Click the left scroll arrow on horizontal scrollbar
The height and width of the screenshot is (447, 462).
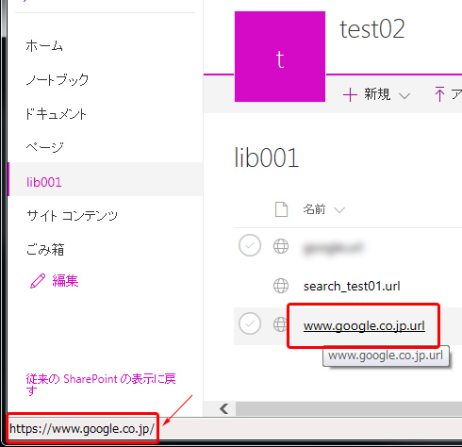224,408
